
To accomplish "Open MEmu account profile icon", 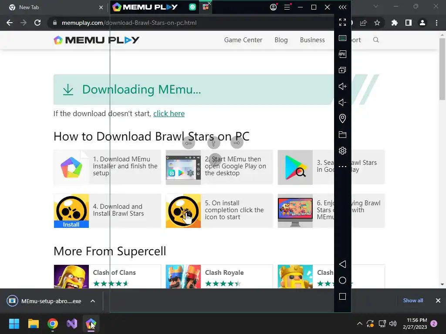I will (274, 7).
